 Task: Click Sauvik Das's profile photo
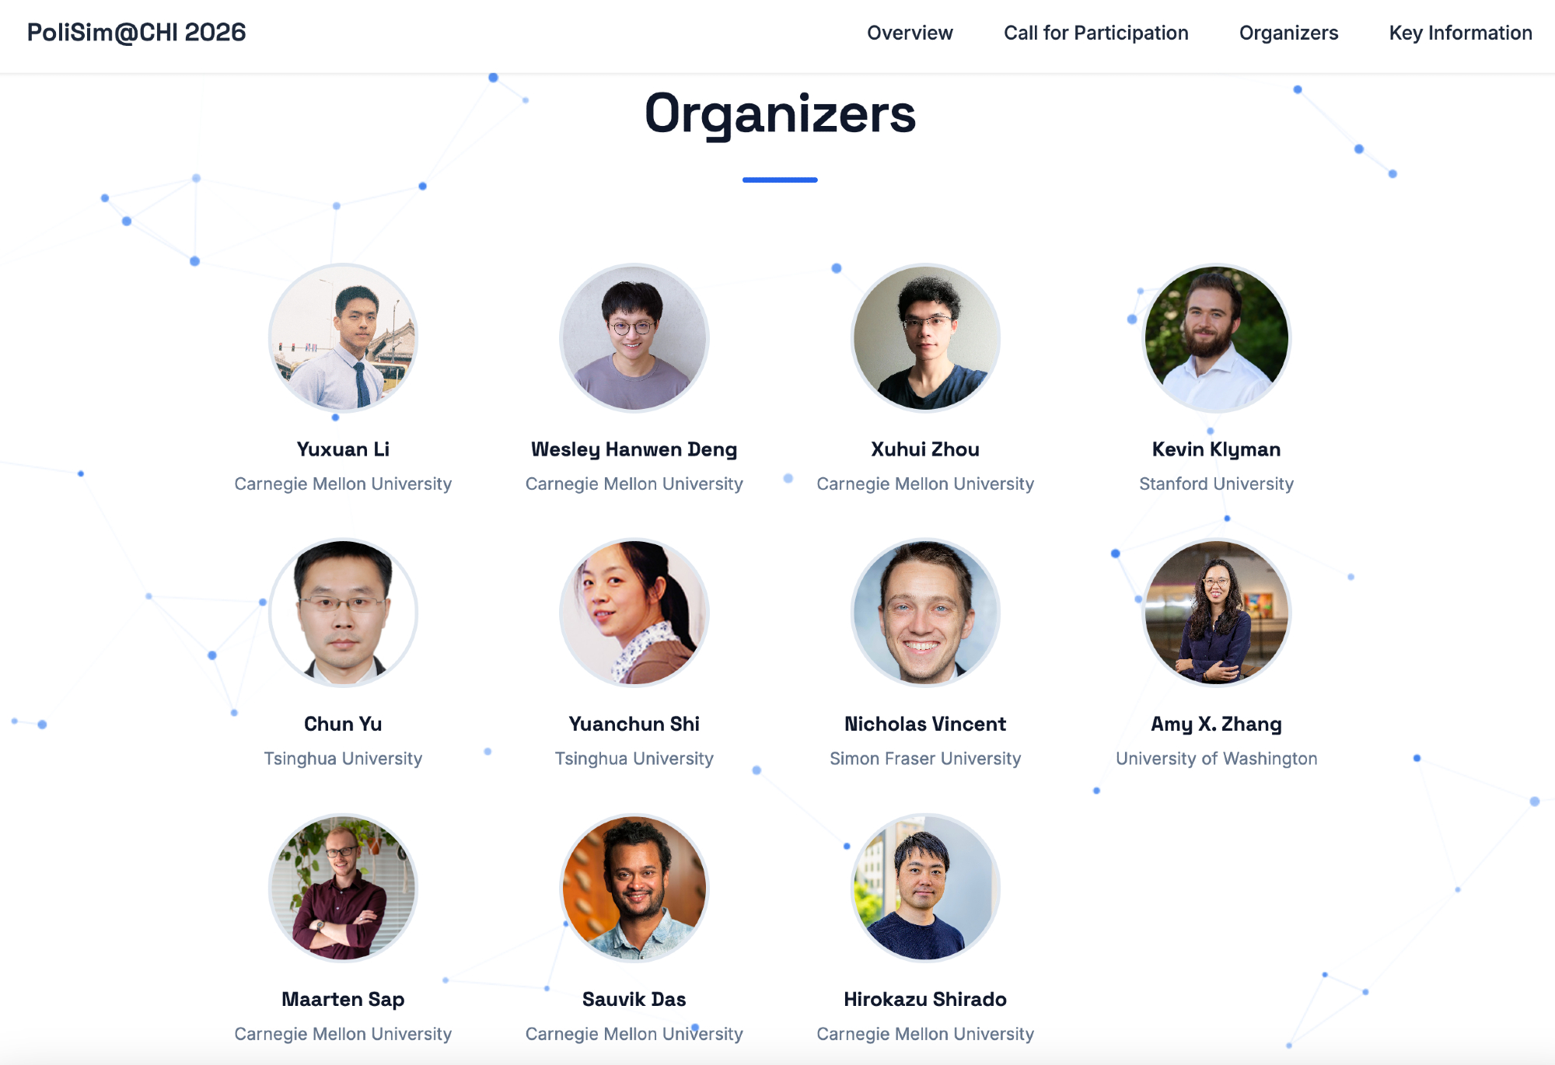[634, 888]
